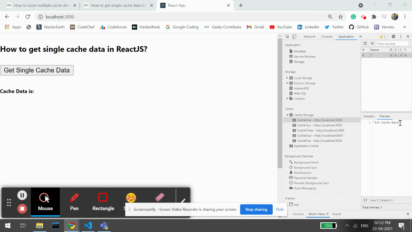Select the Screencastify Mouse tool
The width and height of the screenshot is (412, 232).
(x=45, y=202)
